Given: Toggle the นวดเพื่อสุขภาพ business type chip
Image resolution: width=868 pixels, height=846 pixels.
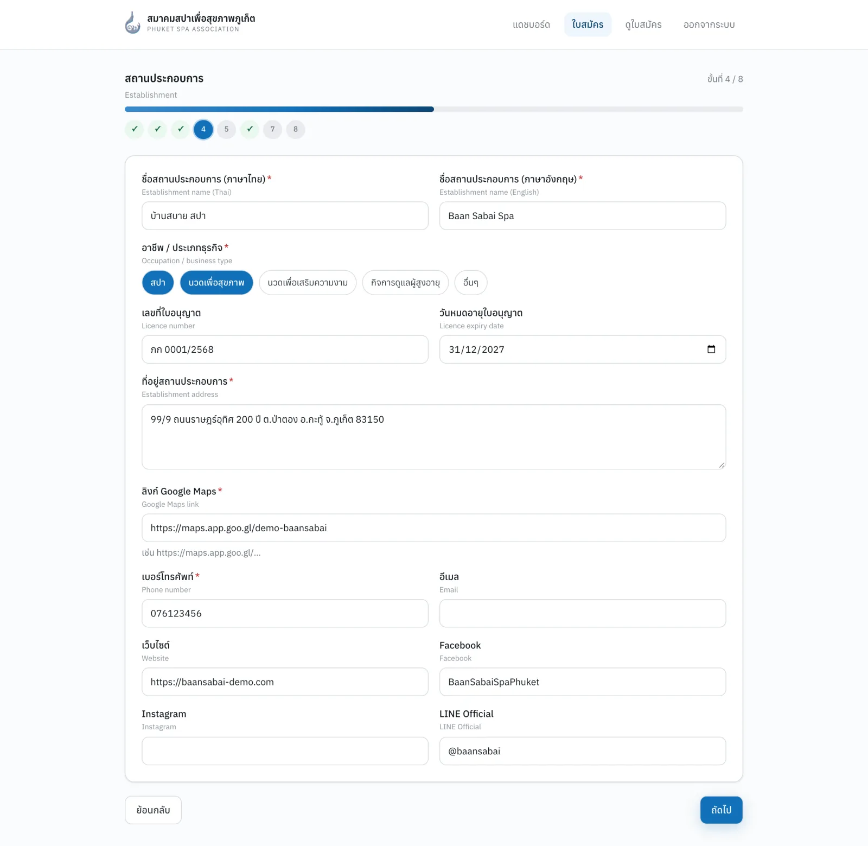Looking at the screenshot, I should (216, 283).
